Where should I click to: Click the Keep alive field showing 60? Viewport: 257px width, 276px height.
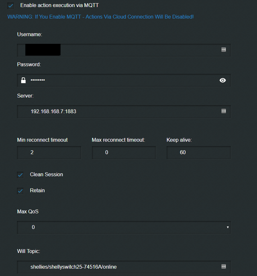[x=199, y=152]
